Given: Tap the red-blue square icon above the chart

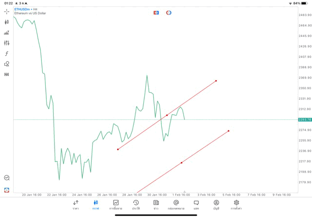Looking at the screenshot, I should tap(156, 12).
